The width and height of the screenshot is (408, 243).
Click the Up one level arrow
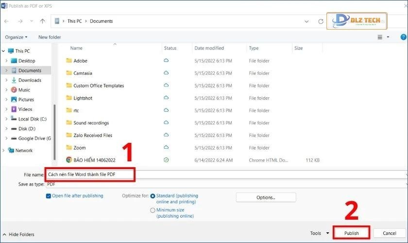click(x=43, y=21)
